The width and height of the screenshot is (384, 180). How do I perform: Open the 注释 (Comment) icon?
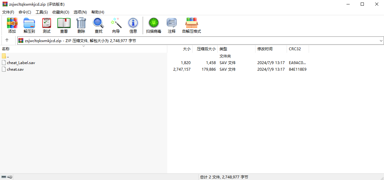click(172, 23)
